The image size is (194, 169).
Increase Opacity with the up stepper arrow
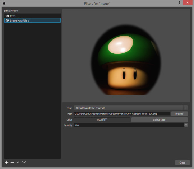(186, 124)
